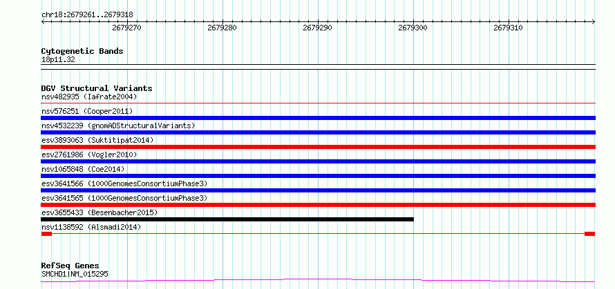Select esv2761986 (Vogler2010) label
The image size is (615, 289).
pyautogui.click(x=89, y=155)
